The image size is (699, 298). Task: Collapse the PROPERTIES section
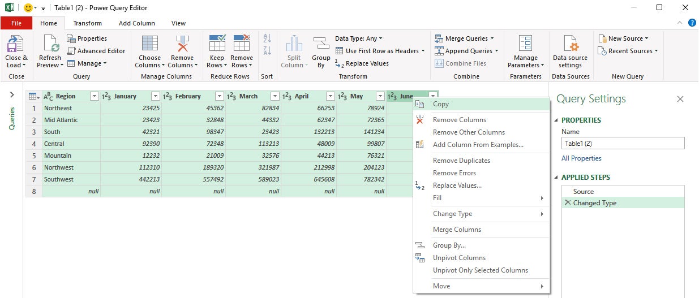click(556, 120)
